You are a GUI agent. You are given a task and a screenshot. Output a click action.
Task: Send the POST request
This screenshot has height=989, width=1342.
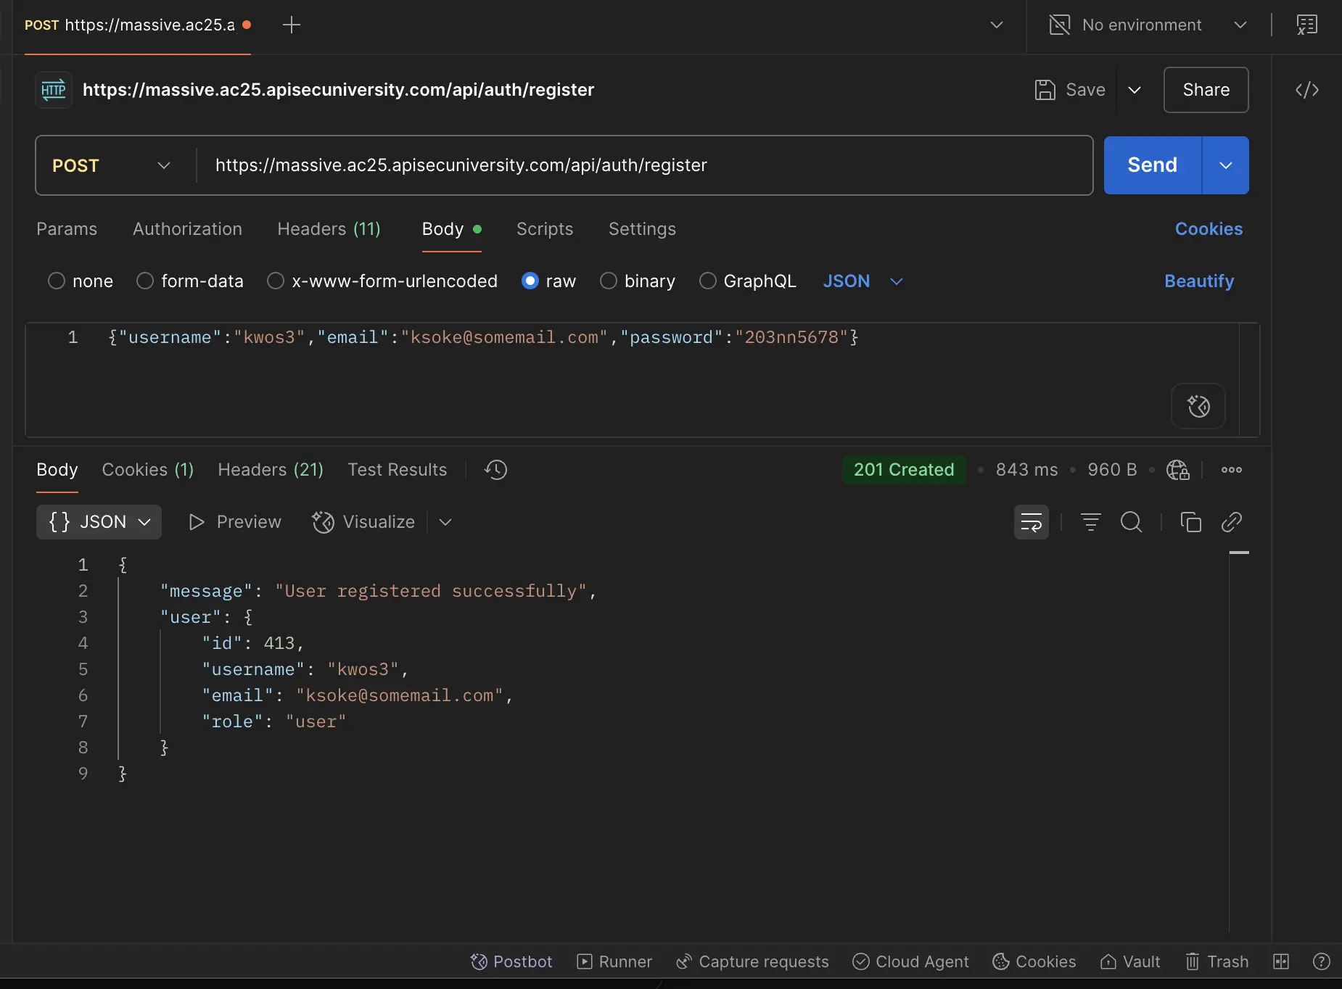[1153, 165]
